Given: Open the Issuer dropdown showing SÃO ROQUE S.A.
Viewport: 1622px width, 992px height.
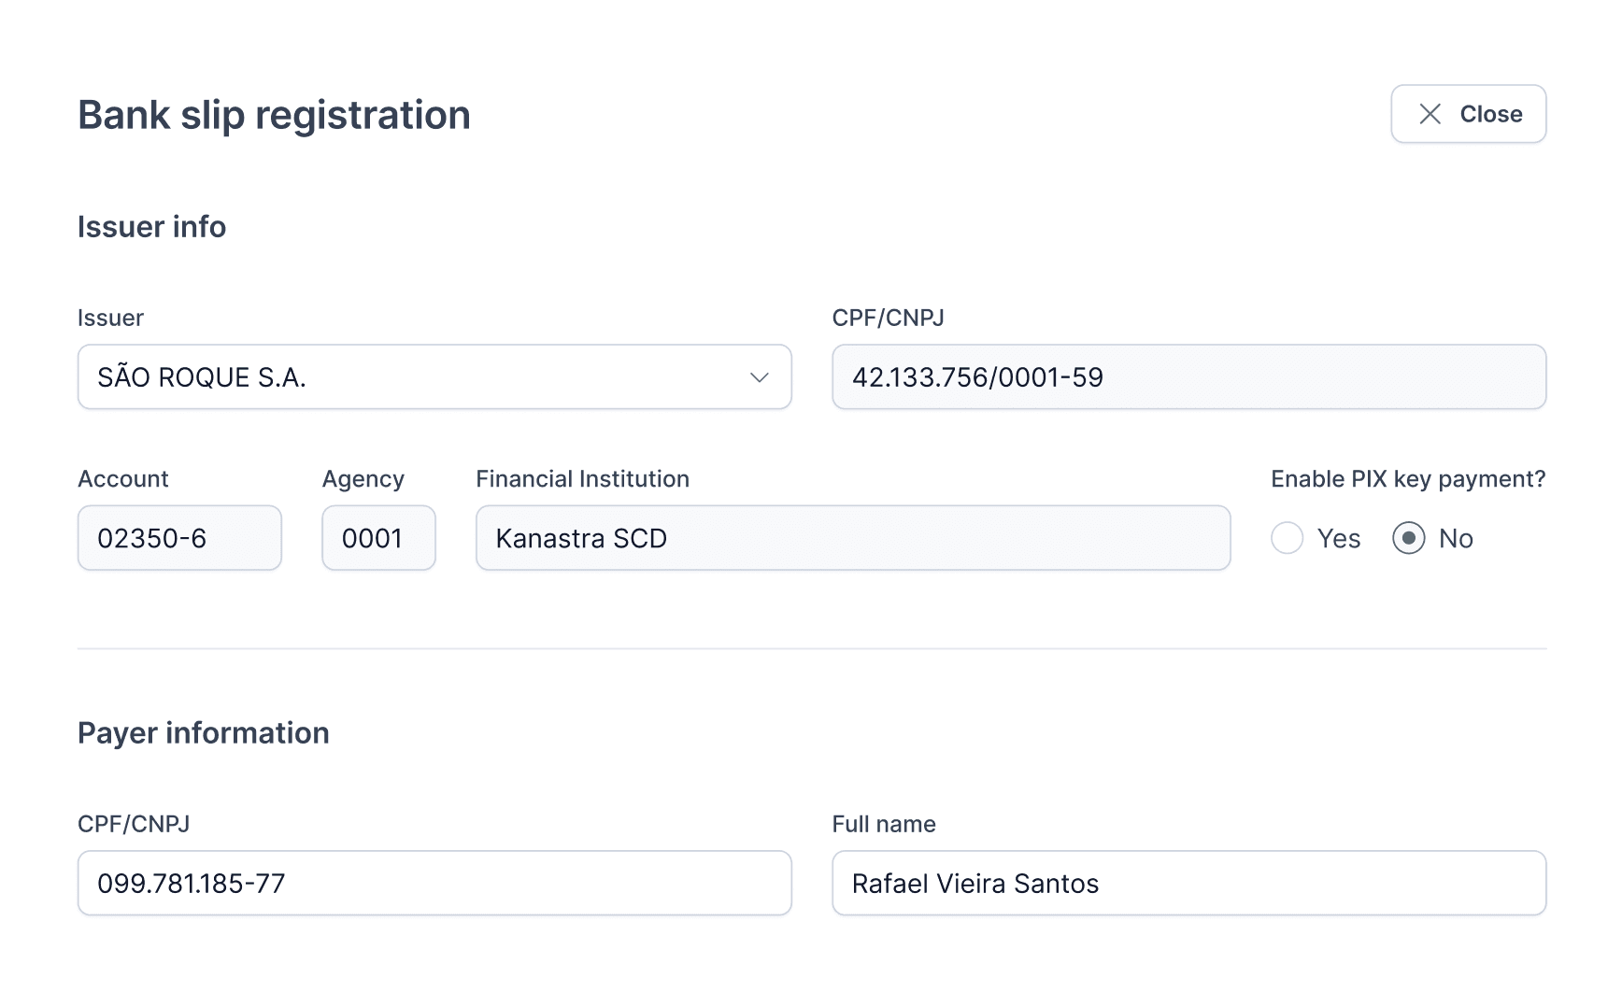Looking at the screenshot, I should 420,377.
